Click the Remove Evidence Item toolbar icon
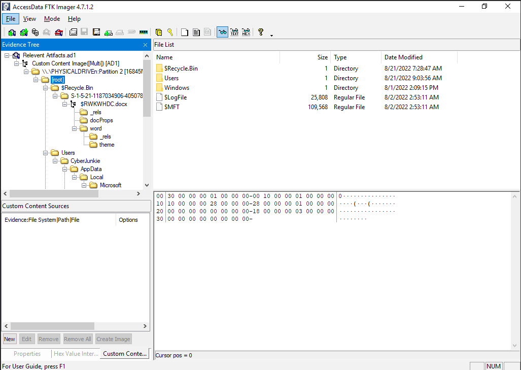The image size is (521, 370). pos(47,32)
